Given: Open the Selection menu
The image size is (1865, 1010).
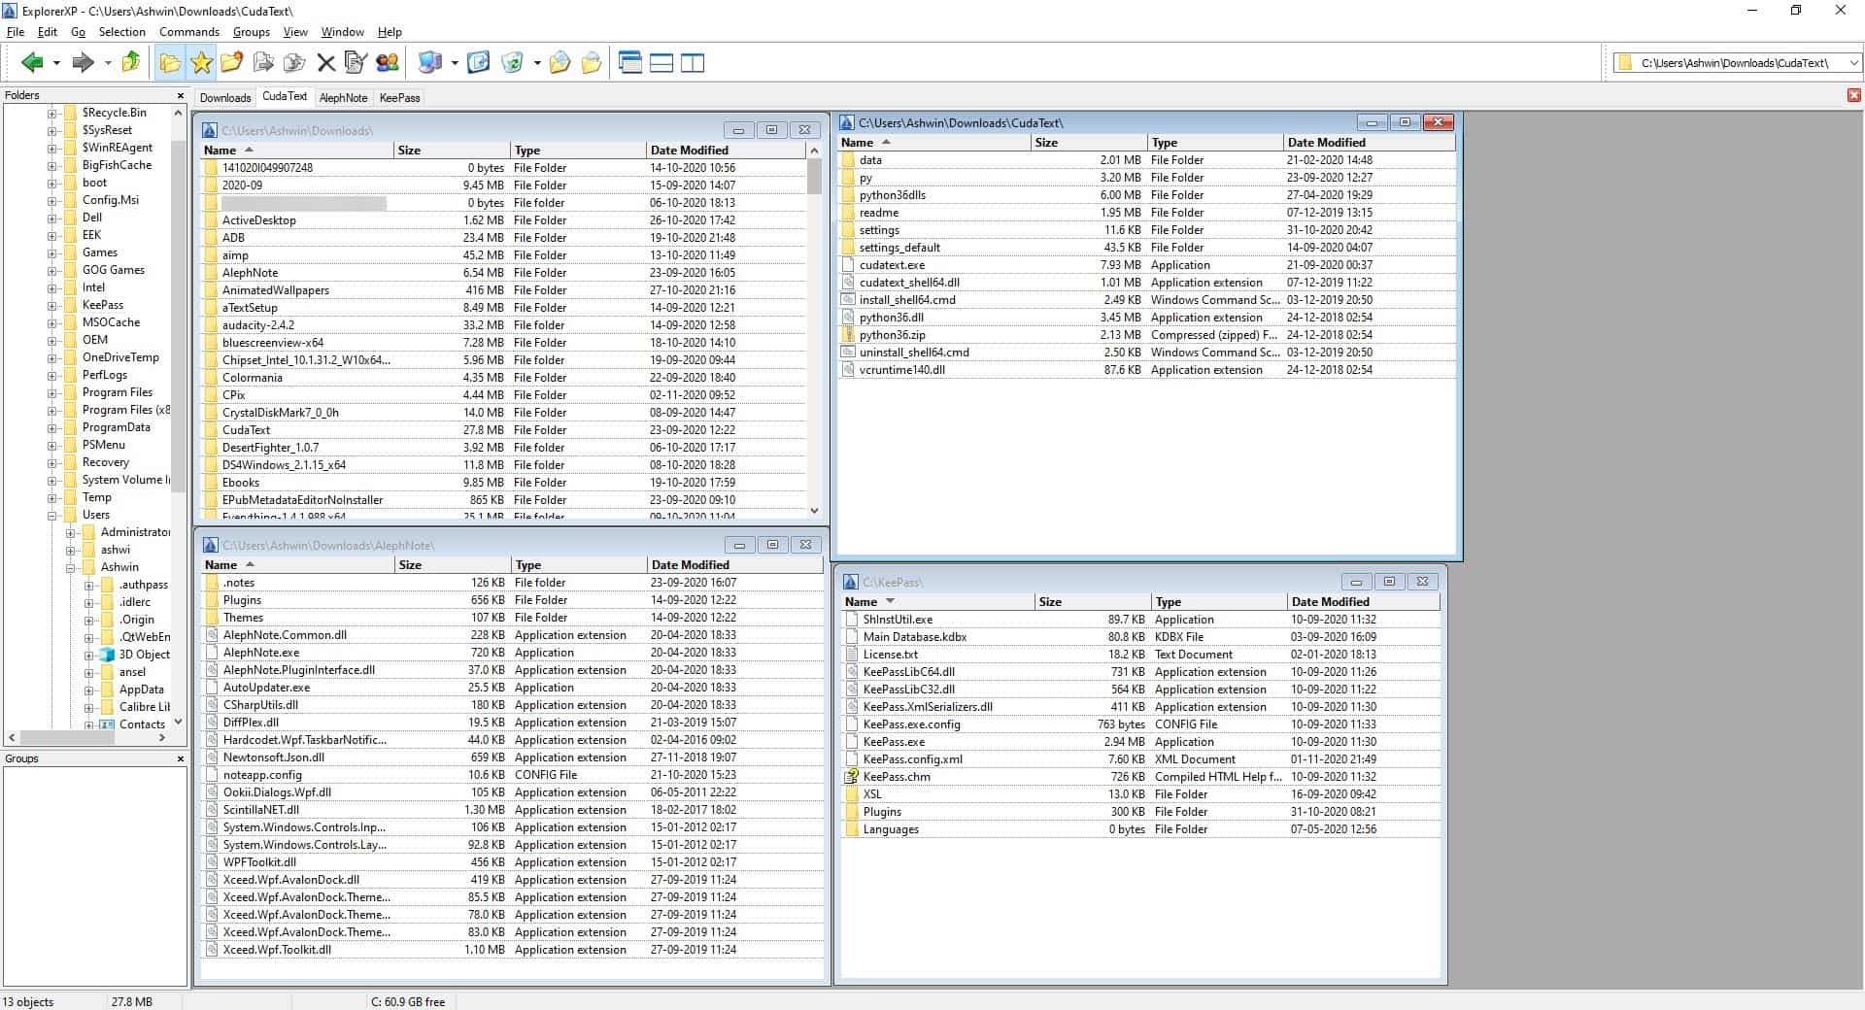Looking at the screenshot, I should click(x=122, y=32).
